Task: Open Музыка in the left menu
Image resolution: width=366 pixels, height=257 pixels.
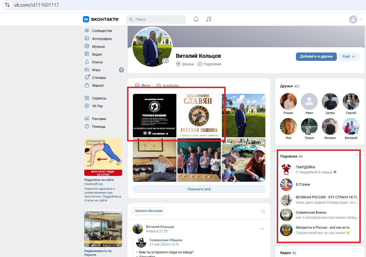Action: pos(98,46)
